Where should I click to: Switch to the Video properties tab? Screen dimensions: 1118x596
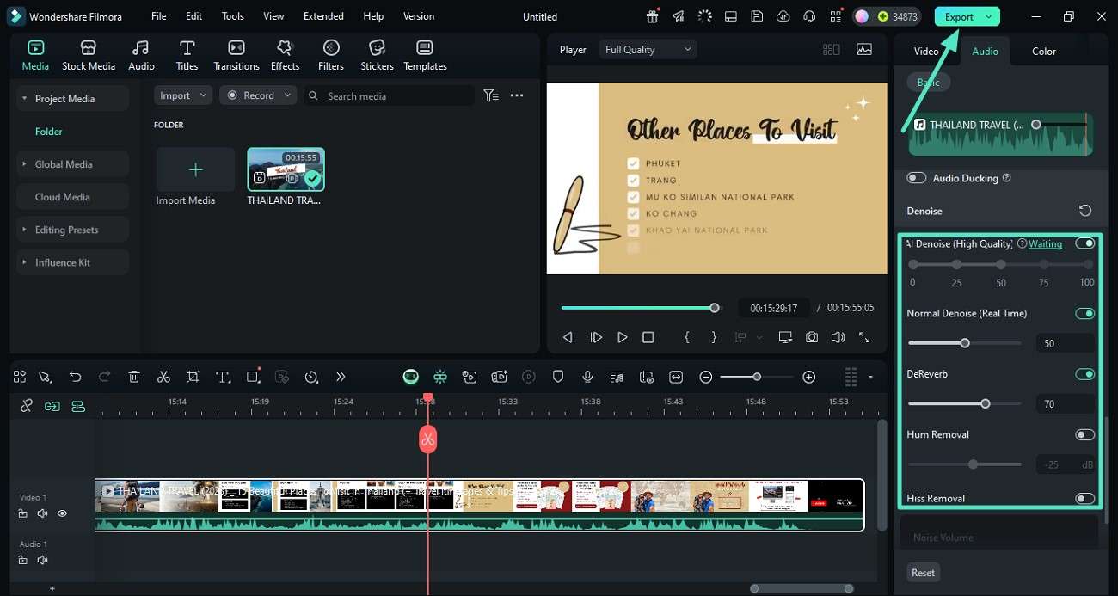(926, 51)
